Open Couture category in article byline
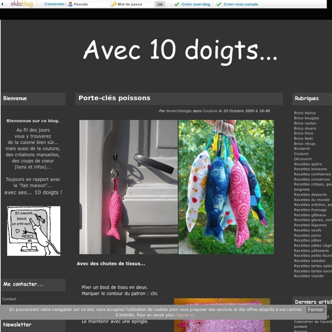Image resolution: width=332 pixels, height=332 pixels. point(210,111)
